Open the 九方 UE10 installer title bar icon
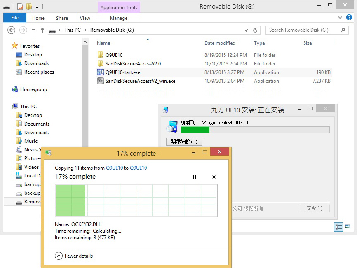Image resolution: width=357 pixels, height=268 pixels. (166, 110)
